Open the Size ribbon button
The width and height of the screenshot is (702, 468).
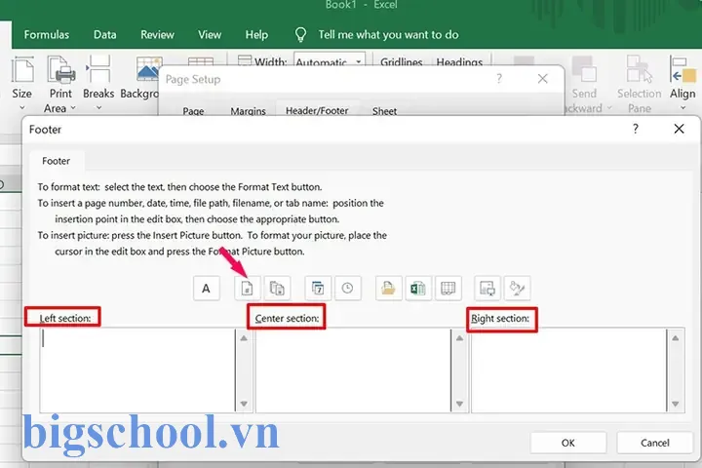tap(21, 83)
